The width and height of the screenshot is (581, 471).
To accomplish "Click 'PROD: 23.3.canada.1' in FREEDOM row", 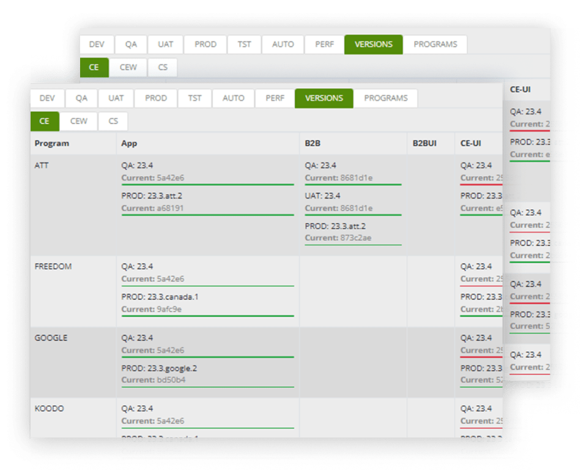I will click(160, 297).
